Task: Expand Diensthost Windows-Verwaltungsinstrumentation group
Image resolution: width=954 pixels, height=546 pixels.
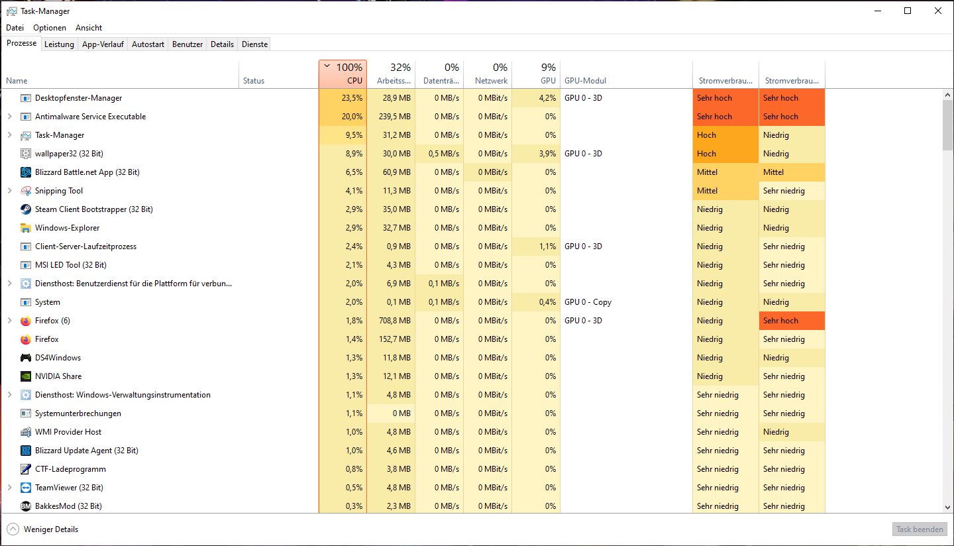Action: pyautogui.click(x=9, y=395)
